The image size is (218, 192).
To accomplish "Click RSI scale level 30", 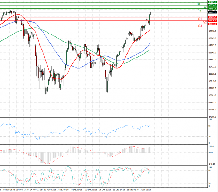I will (x=210, y=137).
